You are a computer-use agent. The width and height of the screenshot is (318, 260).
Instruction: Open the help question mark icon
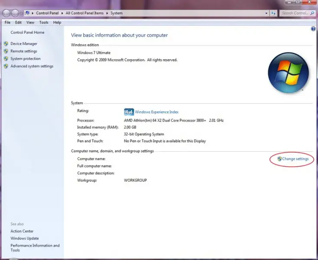[313, 29]
